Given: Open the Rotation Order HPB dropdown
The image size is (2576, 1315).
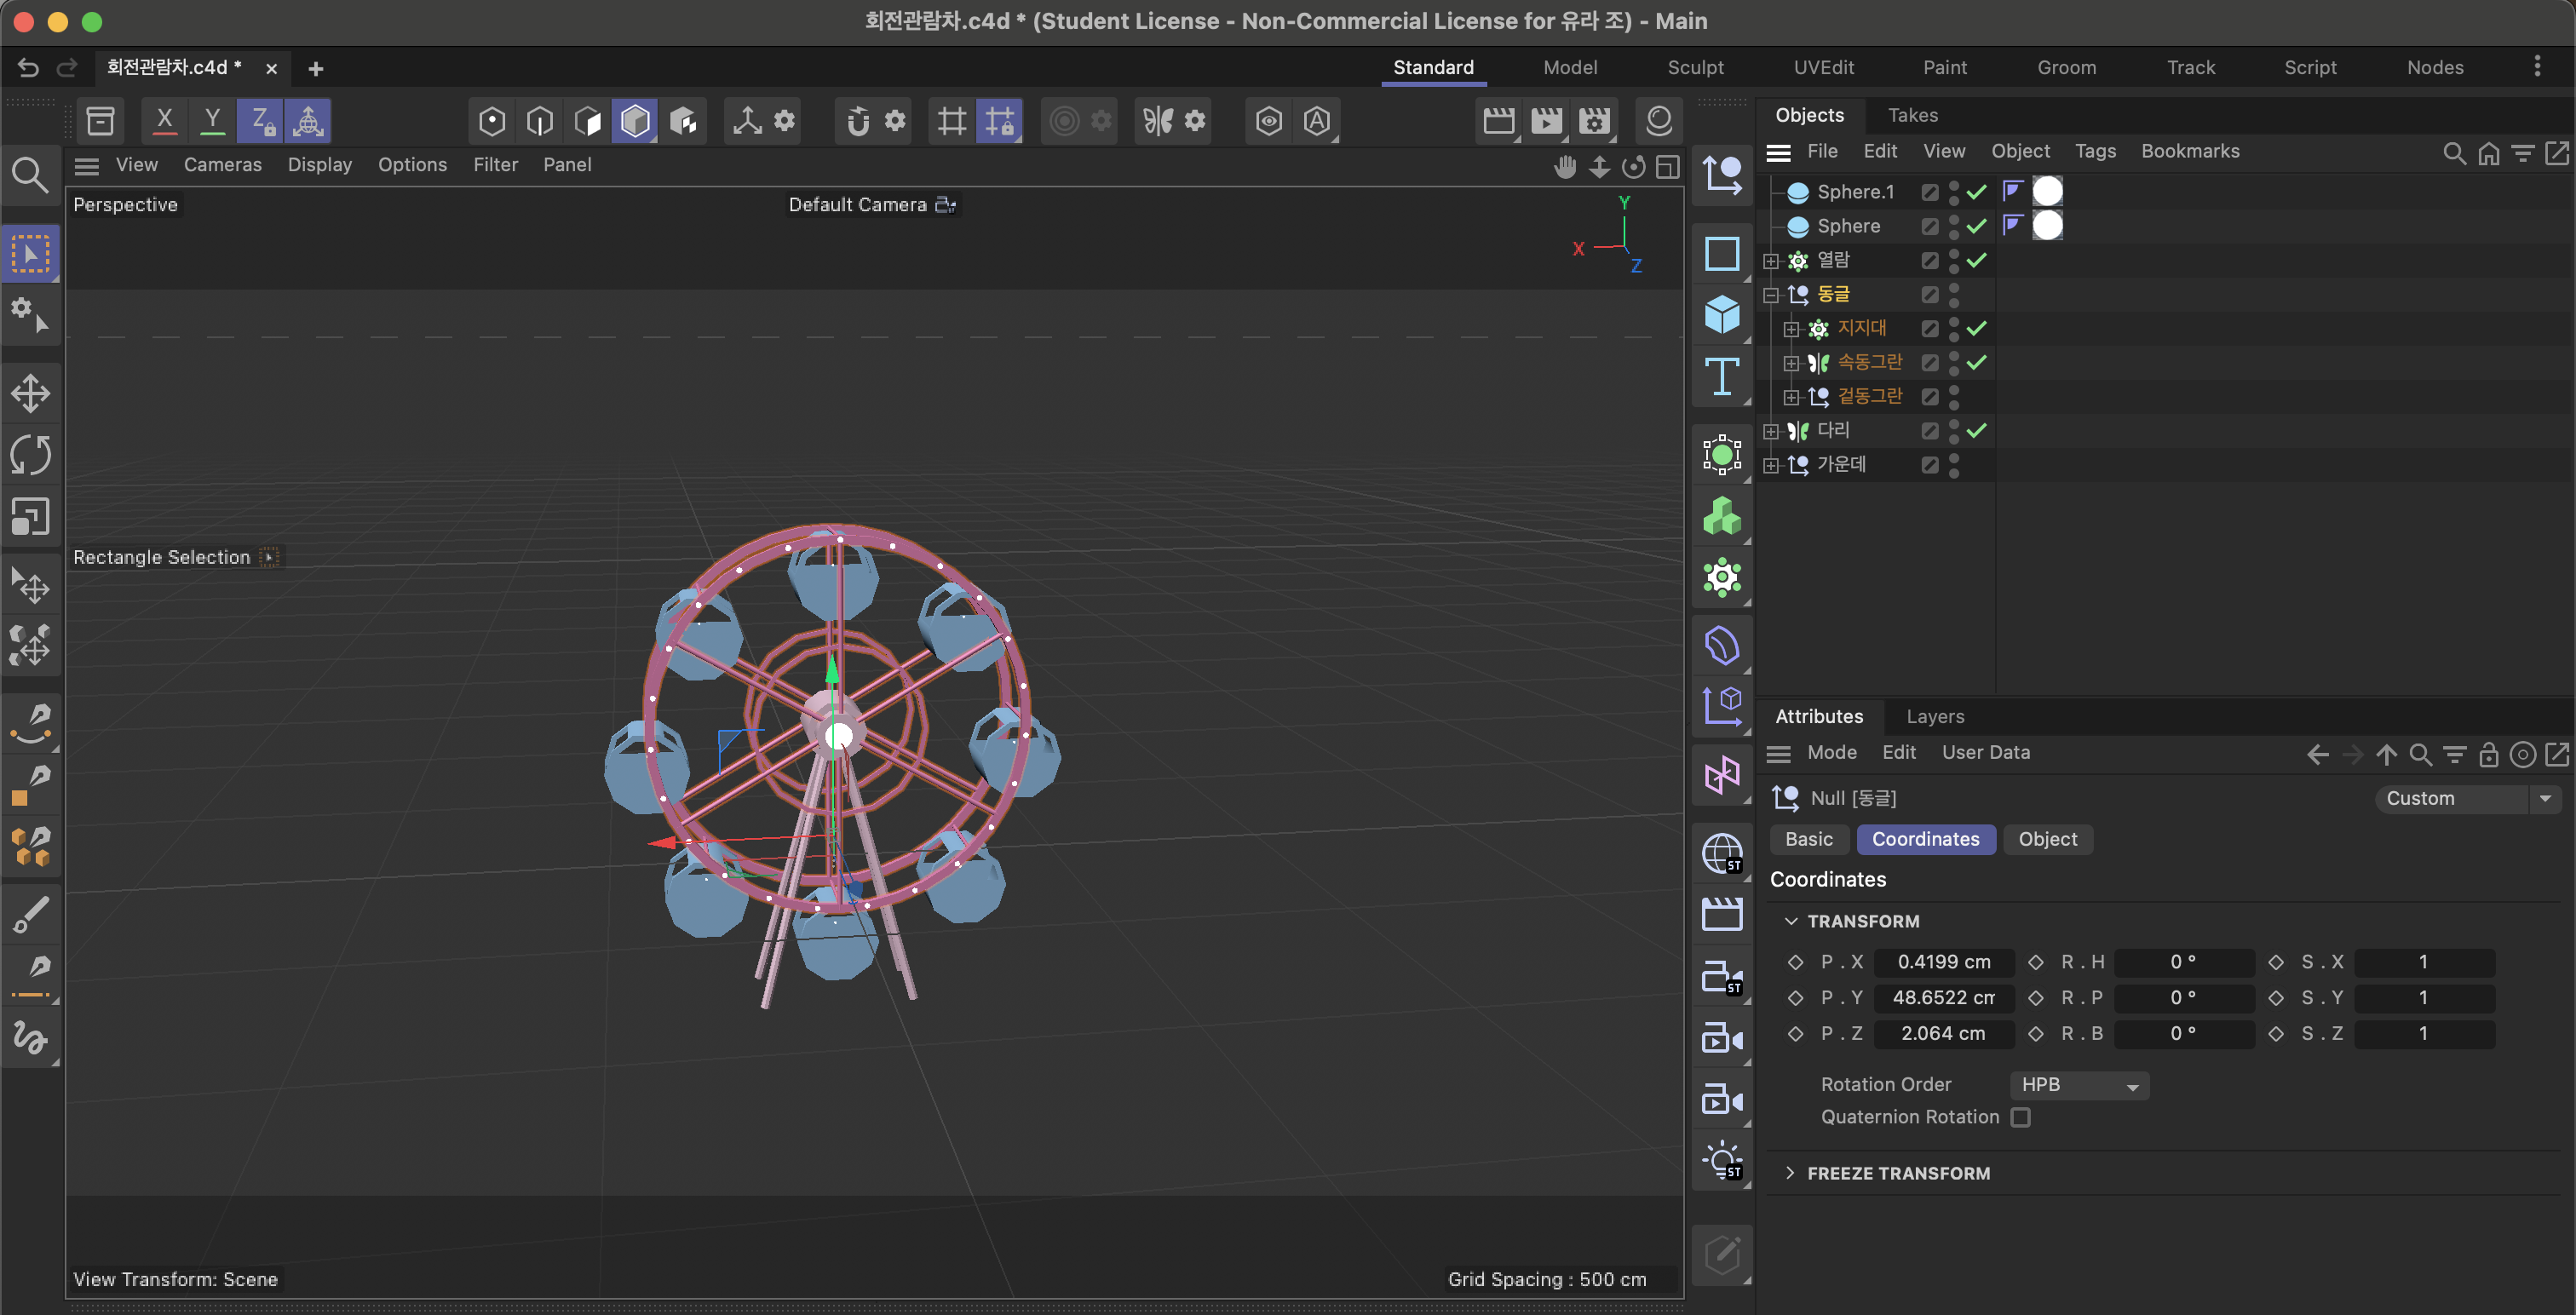Looking at the screenshot, I should [x=2079, y=1085].
